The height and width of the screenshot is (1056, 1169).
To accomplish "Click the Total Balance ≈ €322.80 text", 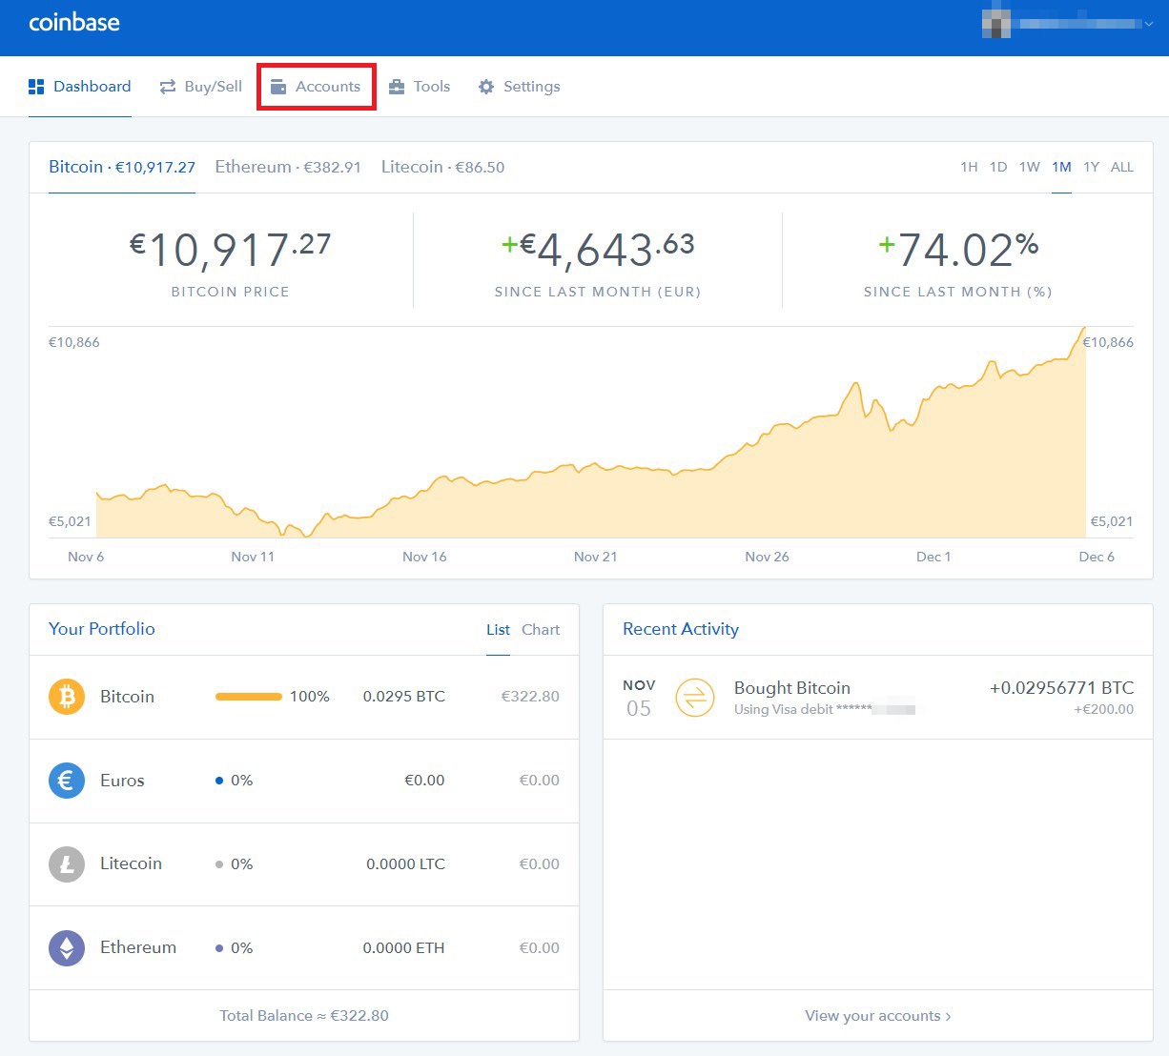I will pos(304,1016).
